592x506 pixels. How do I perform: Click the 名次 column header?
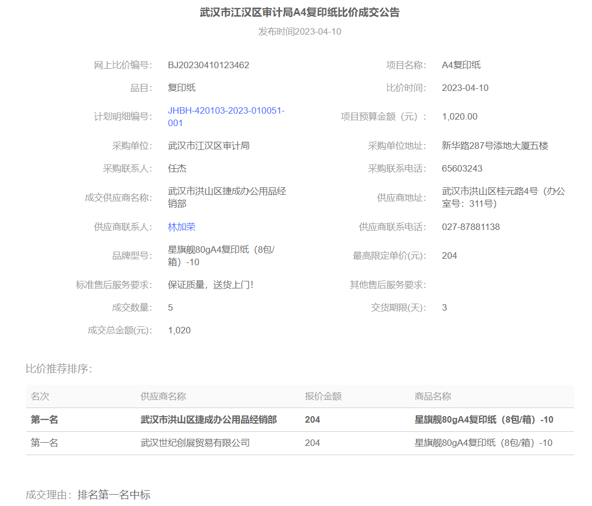(x=40, y=396)
